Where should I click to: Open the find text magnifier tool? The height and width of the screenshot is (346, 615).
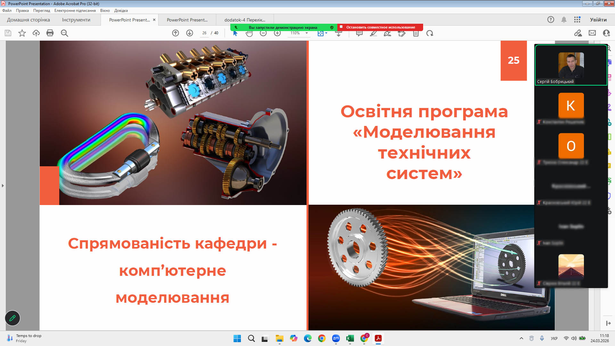(64, 33)
